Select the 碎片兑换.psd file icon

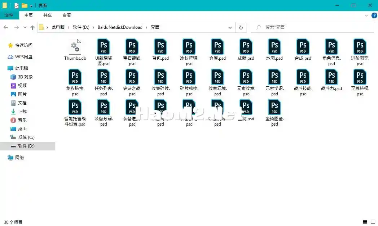189,77
